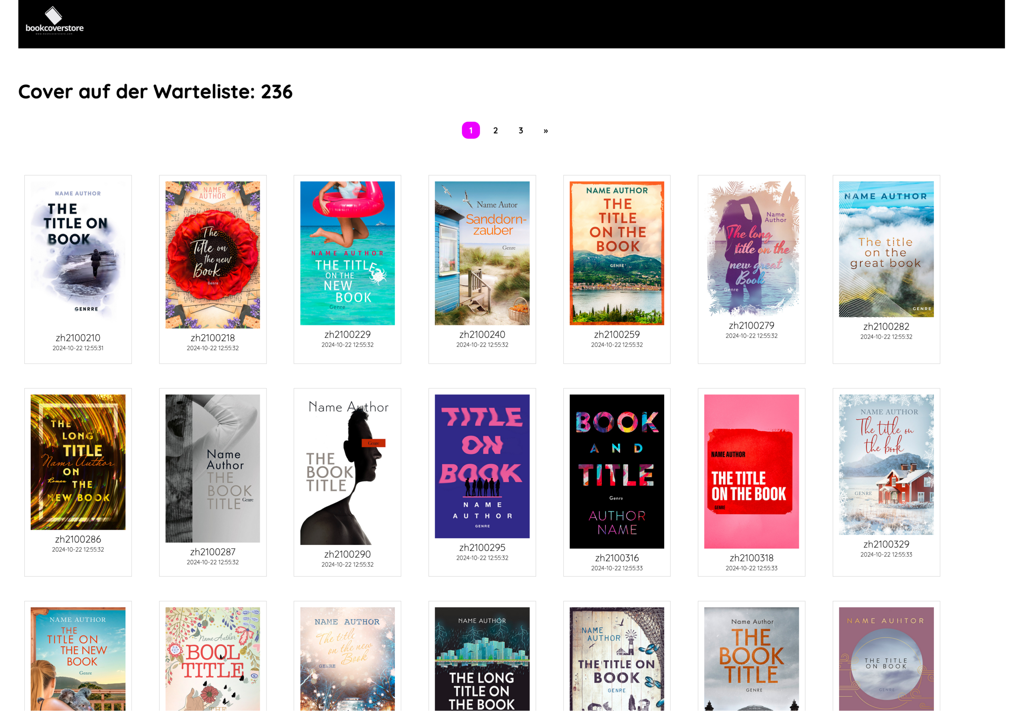Screen dimensions: 1023x711
Task: Go to pagination page 3
Action: pyautogui.click(x=520, y=131)
